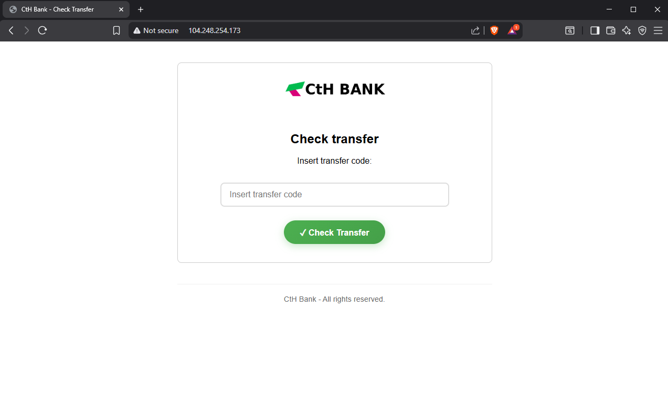The width and height of the screenshot is (668, 393).
Task: Open Leo AI sparkle icon
Action: (626, 30)
